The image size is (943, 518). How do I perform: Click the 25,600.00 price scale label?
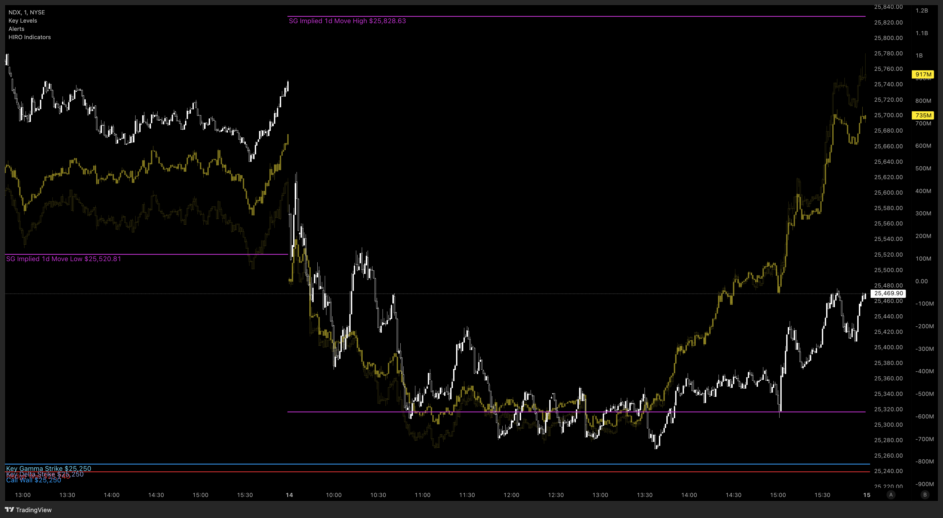[x=888, y=192]
